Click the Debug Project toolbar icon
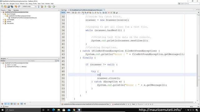 (x=49, y=7)
